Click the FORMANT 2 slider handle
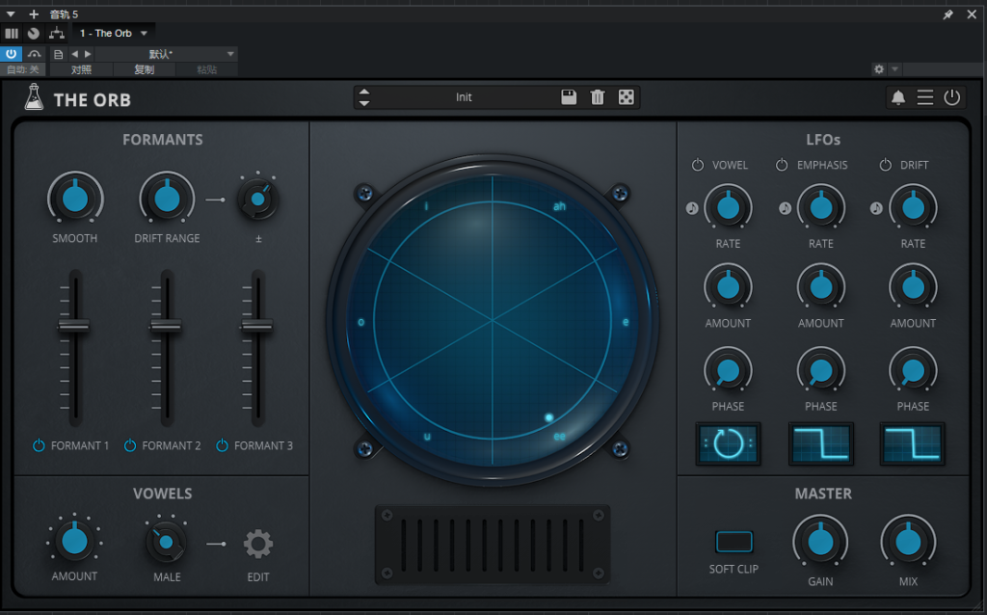The image size is (987, 615). coord(166,326)
